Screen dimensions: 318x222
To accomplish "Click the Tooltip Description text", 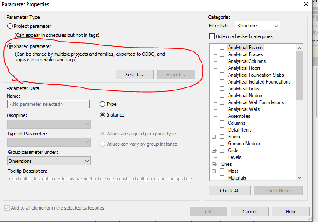I will [103, 179].
